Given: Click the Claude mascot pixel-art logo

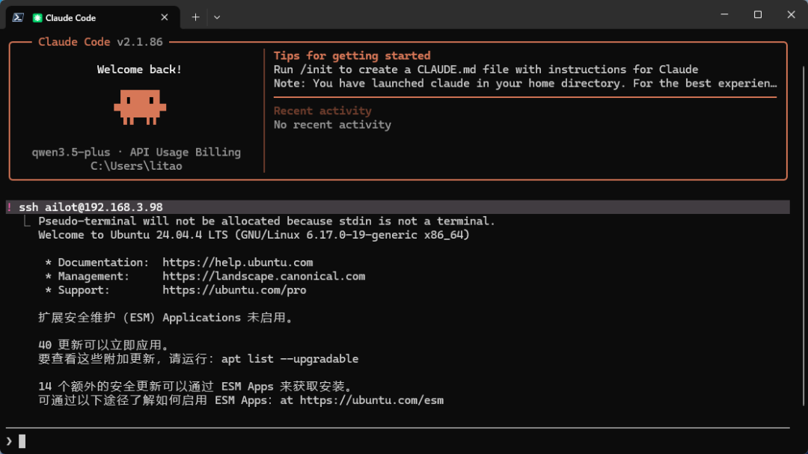Looking at the screenshot, I should click(x=140, y=107).
